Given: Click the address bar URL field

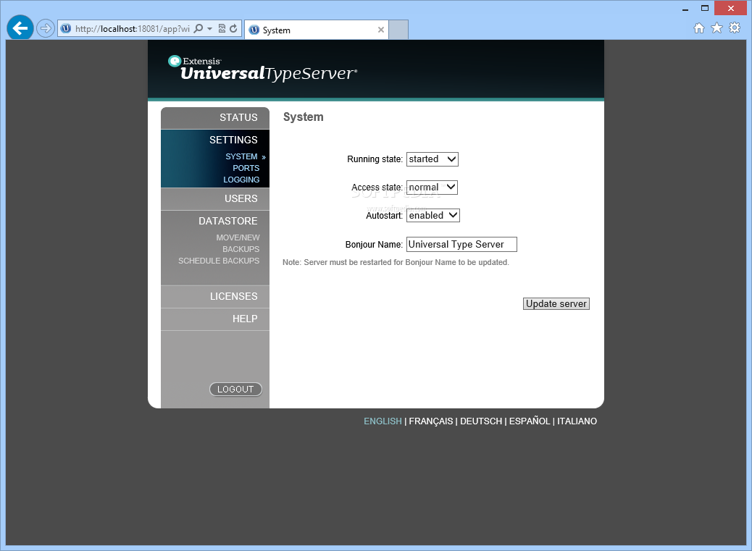Looking at the screenshot, I should (133, 29).
